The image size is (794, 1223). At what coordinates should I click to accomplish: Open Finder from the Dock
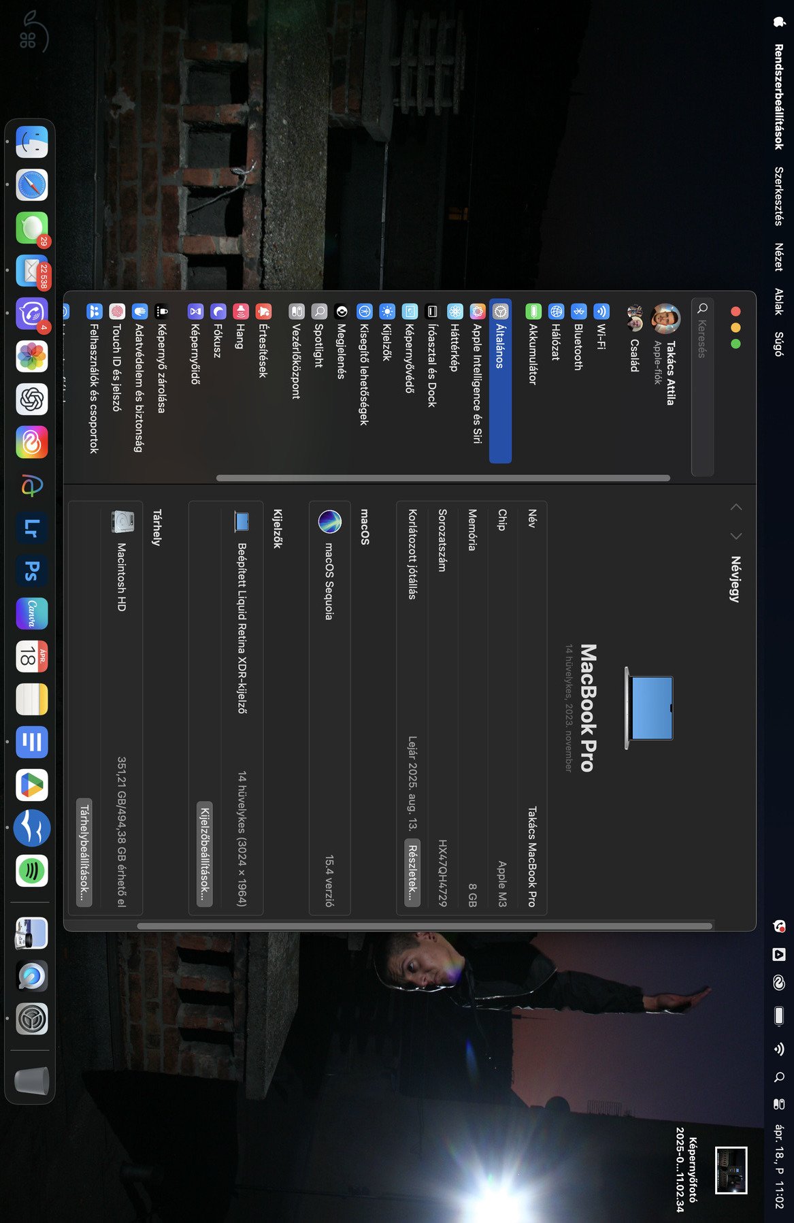pos(31,142)
